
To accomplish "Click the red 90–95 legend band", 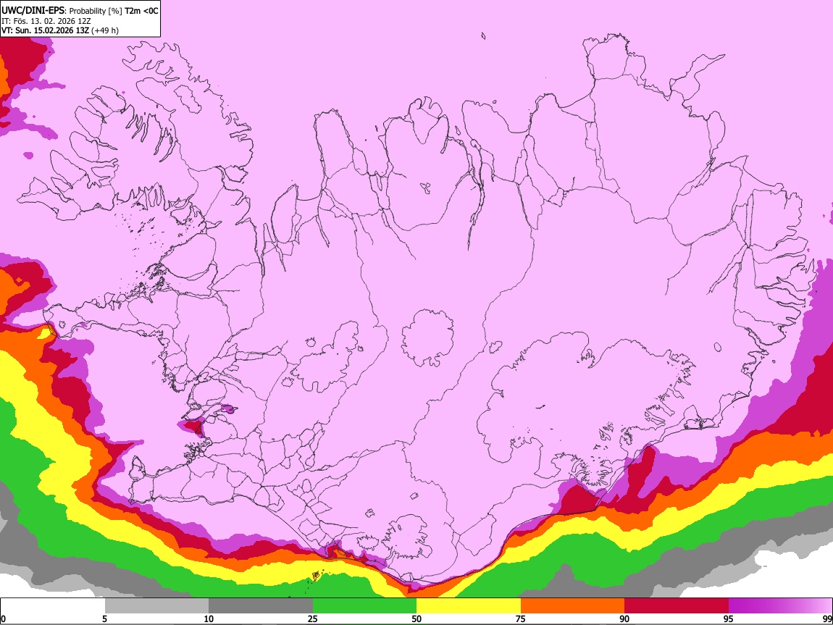I will click(677, 606).
